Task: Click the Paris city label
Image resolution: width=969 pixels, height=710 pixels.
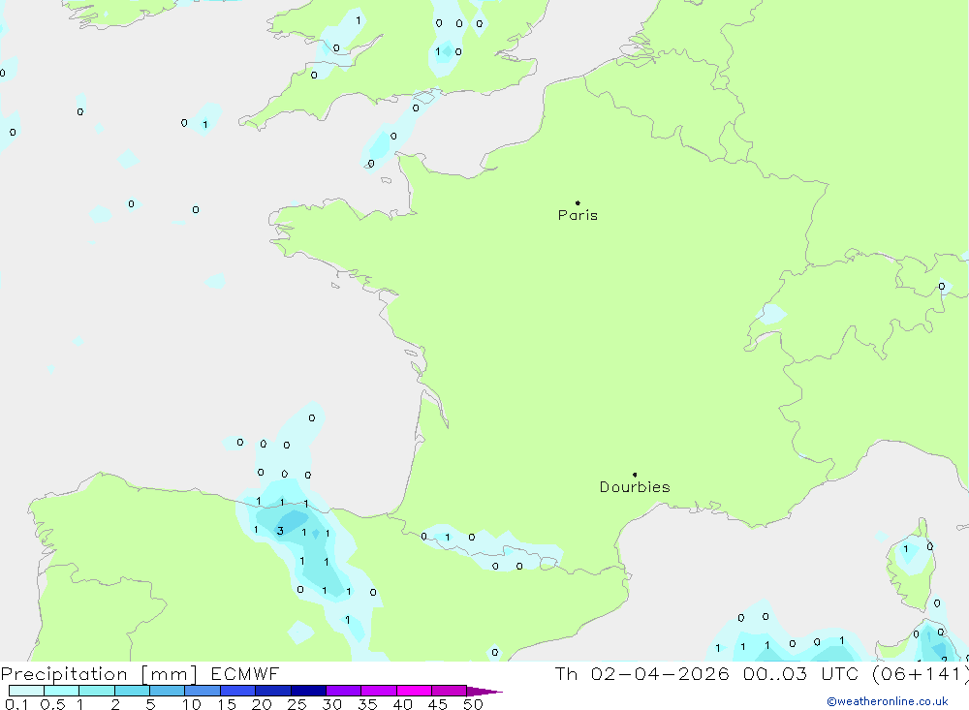Action: [578, 216]
